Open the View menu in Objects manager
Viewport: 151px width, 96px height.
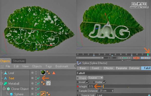pos(25,66)
